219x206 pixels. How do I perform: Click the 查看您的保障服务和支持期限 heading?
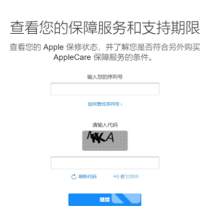coord(105,28)
